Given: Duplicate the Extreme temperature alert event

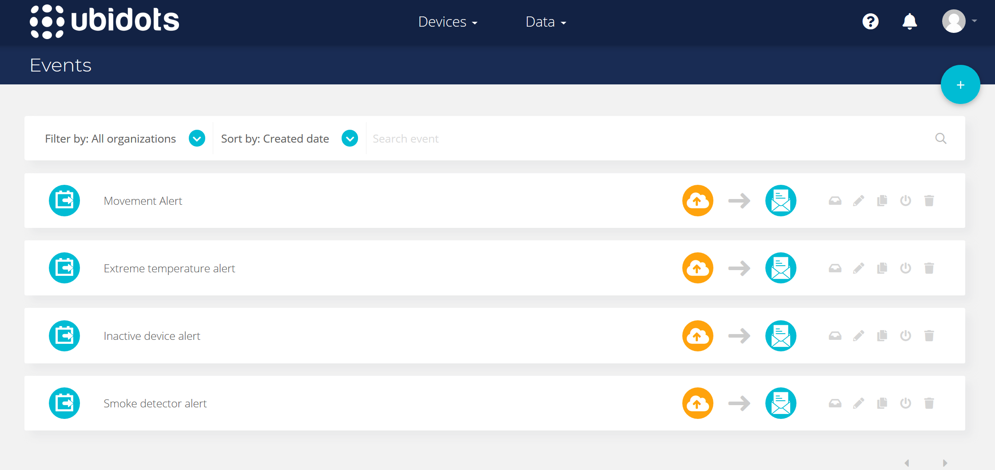Looking at the screenshot, I should (882, 268).
